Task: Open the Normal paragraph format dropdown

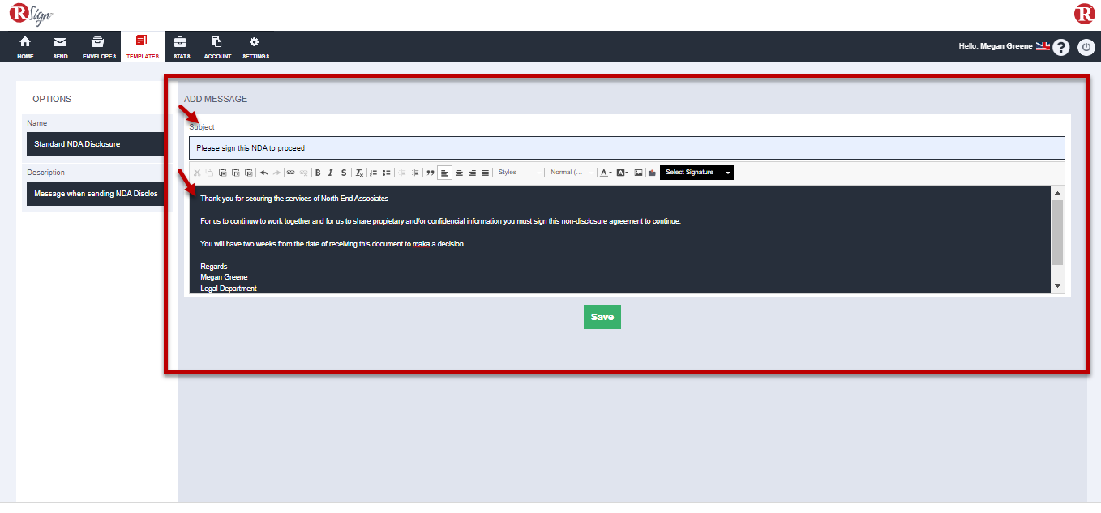Action: (570, 173)
